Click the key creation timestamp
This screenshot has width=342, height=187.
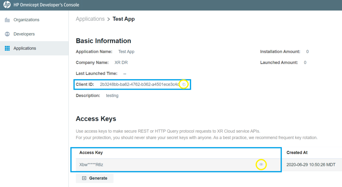pyautogui.click(x=311, y=164)
